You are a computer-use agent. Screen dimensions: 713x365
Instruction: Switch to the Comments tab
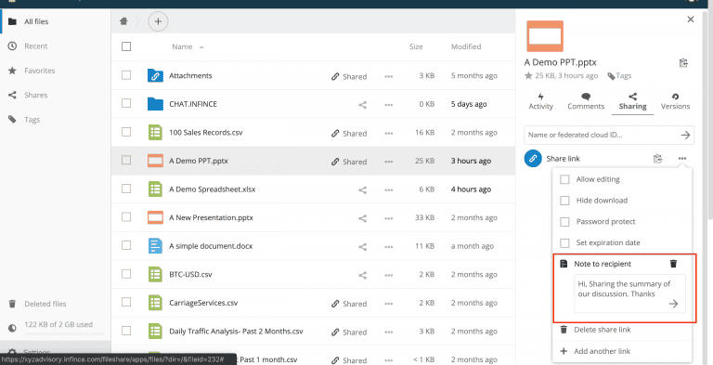(x=586, y=101)
